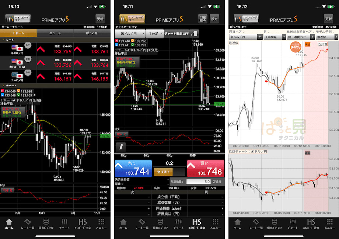The width and height of the screenshot is (339, 239).
Task: Tap Wi-Fi icon on the 15:12 status bar
Action: 324,7
